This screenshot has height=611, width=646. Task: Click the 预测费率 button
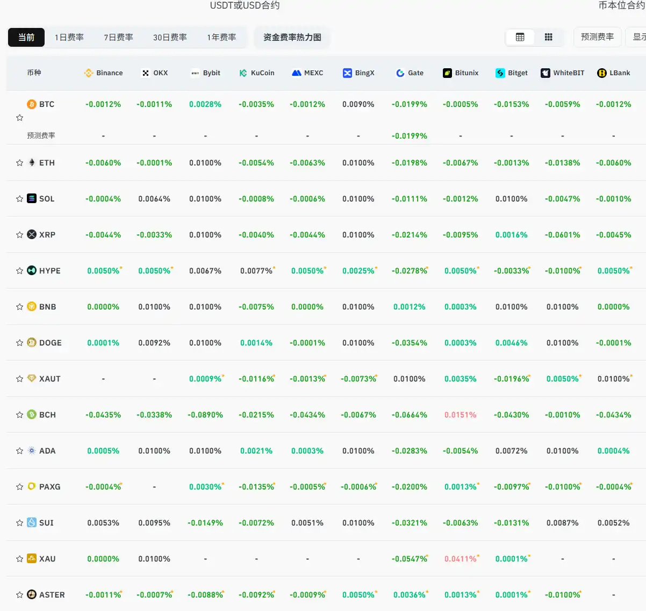click(597, 37)
